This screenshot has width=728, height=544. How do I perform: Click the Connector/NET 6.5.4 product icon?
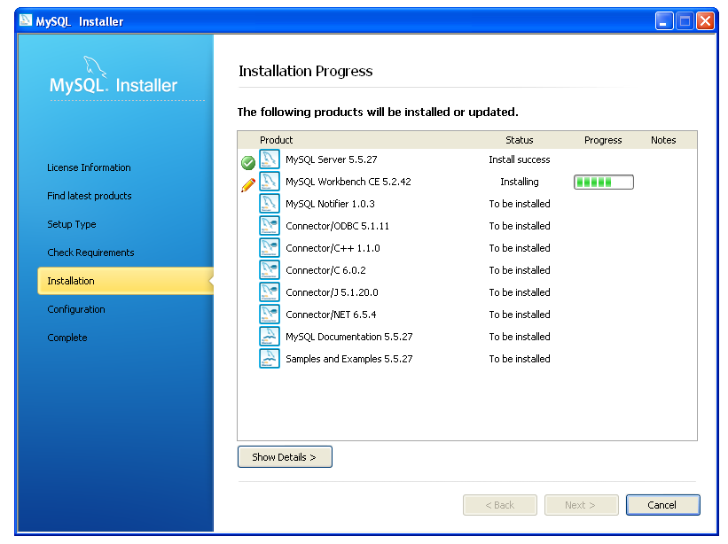(x=270, y=315)
